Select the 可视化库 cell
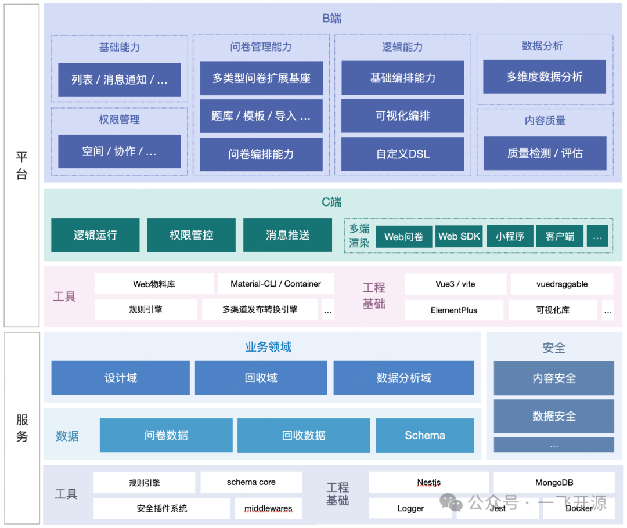This screenshot has height=528, width=627. click(x=553, y=310)
